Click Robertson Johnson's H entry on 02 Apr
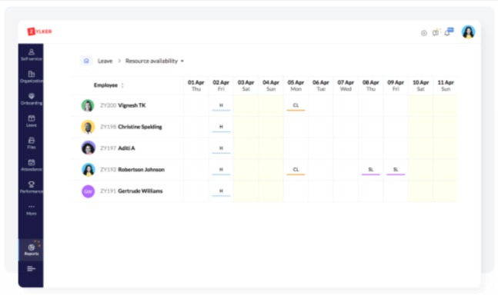The image size is (498, 295). [221, 170]
